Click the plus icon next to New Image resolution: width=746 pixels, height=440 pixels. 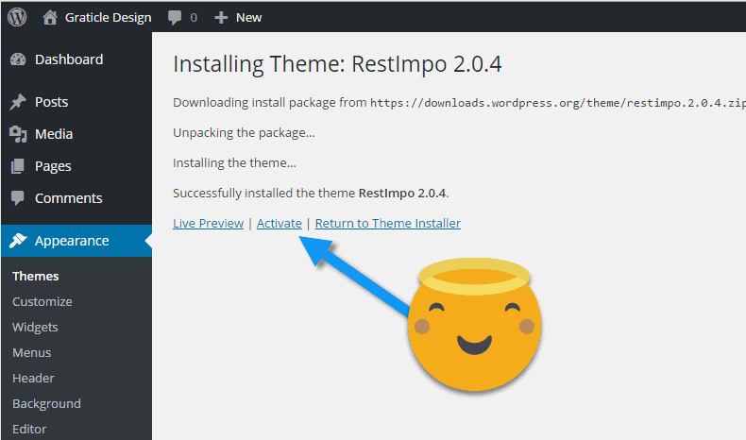[221, 18]
